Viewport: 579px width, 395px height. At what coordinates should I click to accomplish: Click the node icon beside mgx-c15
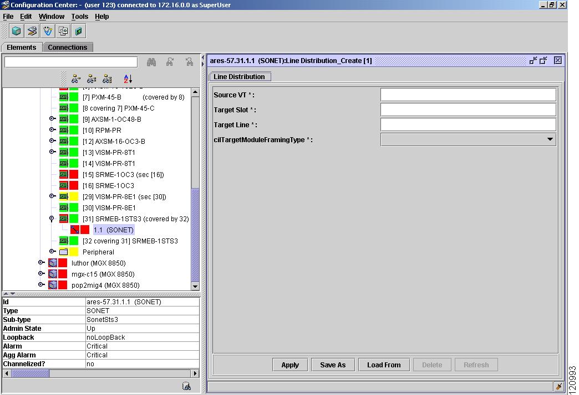[x=53, y=274]
